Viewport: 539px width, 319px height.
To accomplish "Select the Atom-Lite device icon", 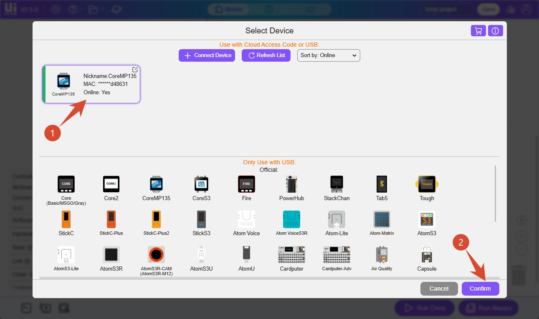I will tap(337, 219).
